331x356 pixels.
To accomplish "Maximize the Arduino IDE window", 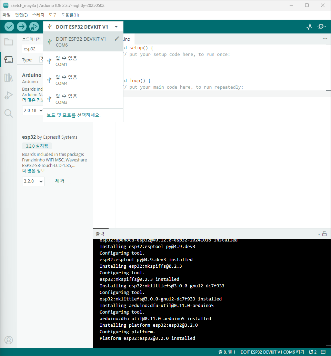I will [307, 5].
